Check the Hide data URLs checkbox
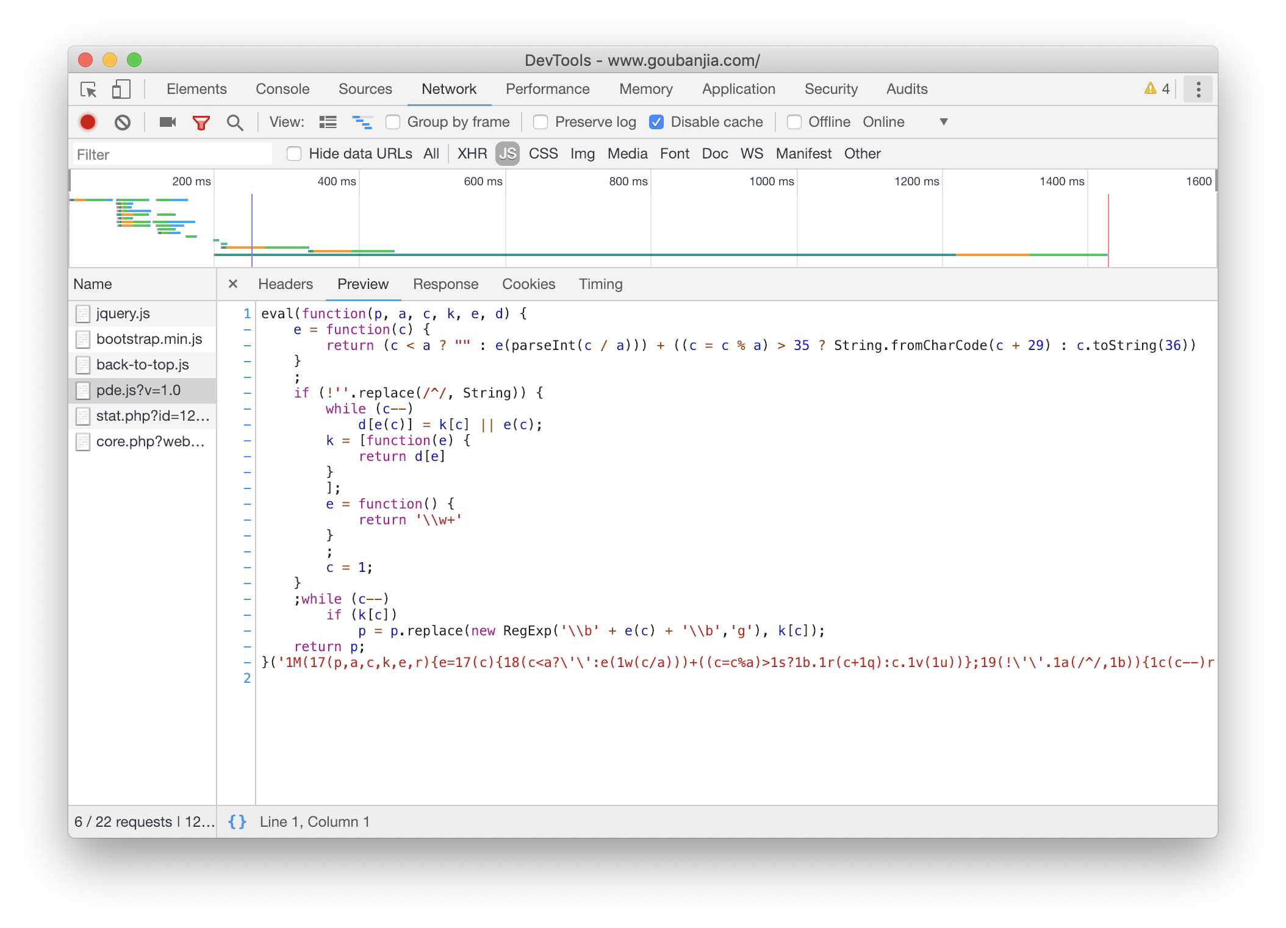1286x928 pixels. coord(294,154)
